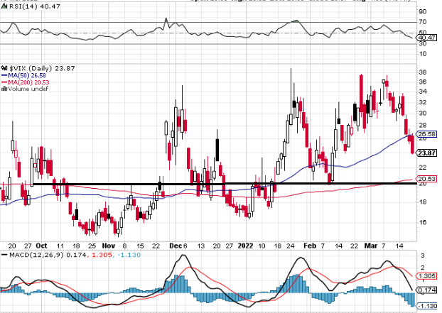This screenshot has width=442, height=313.
Task: Select the RSI(14) 40.47 label
Action: click(x=35, y=6)
